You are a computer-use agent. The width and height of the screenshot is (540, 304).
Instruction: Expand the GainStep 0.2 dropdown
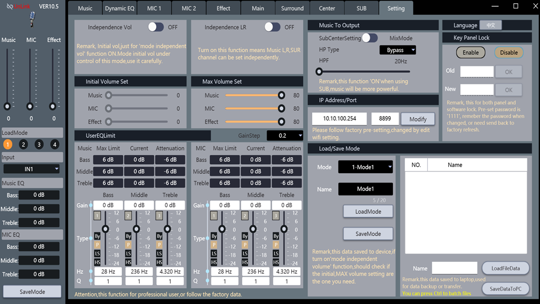point(285,136)
